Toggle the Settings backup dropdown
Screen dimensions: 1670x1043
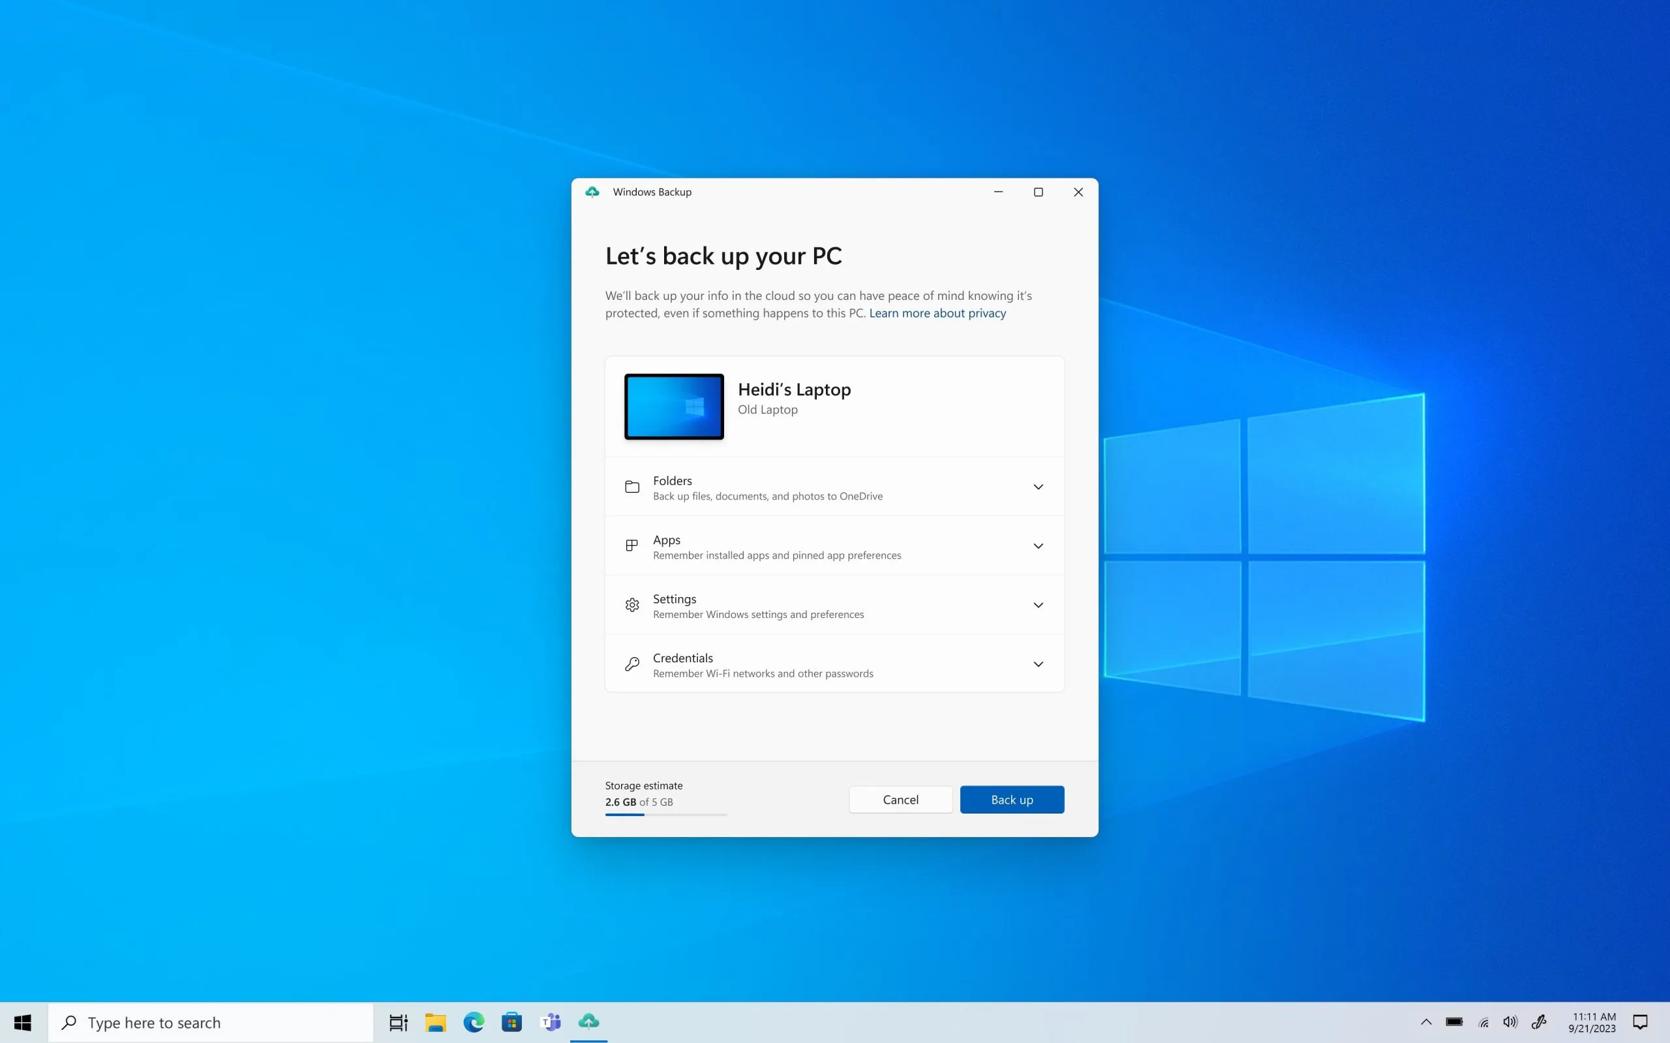1039,604
